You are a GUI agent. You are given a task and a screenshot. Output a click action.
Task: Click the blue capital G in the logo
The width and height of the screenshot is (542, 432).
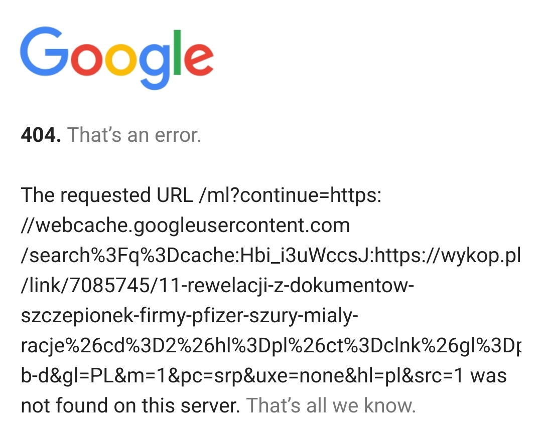tap(45, 53)
